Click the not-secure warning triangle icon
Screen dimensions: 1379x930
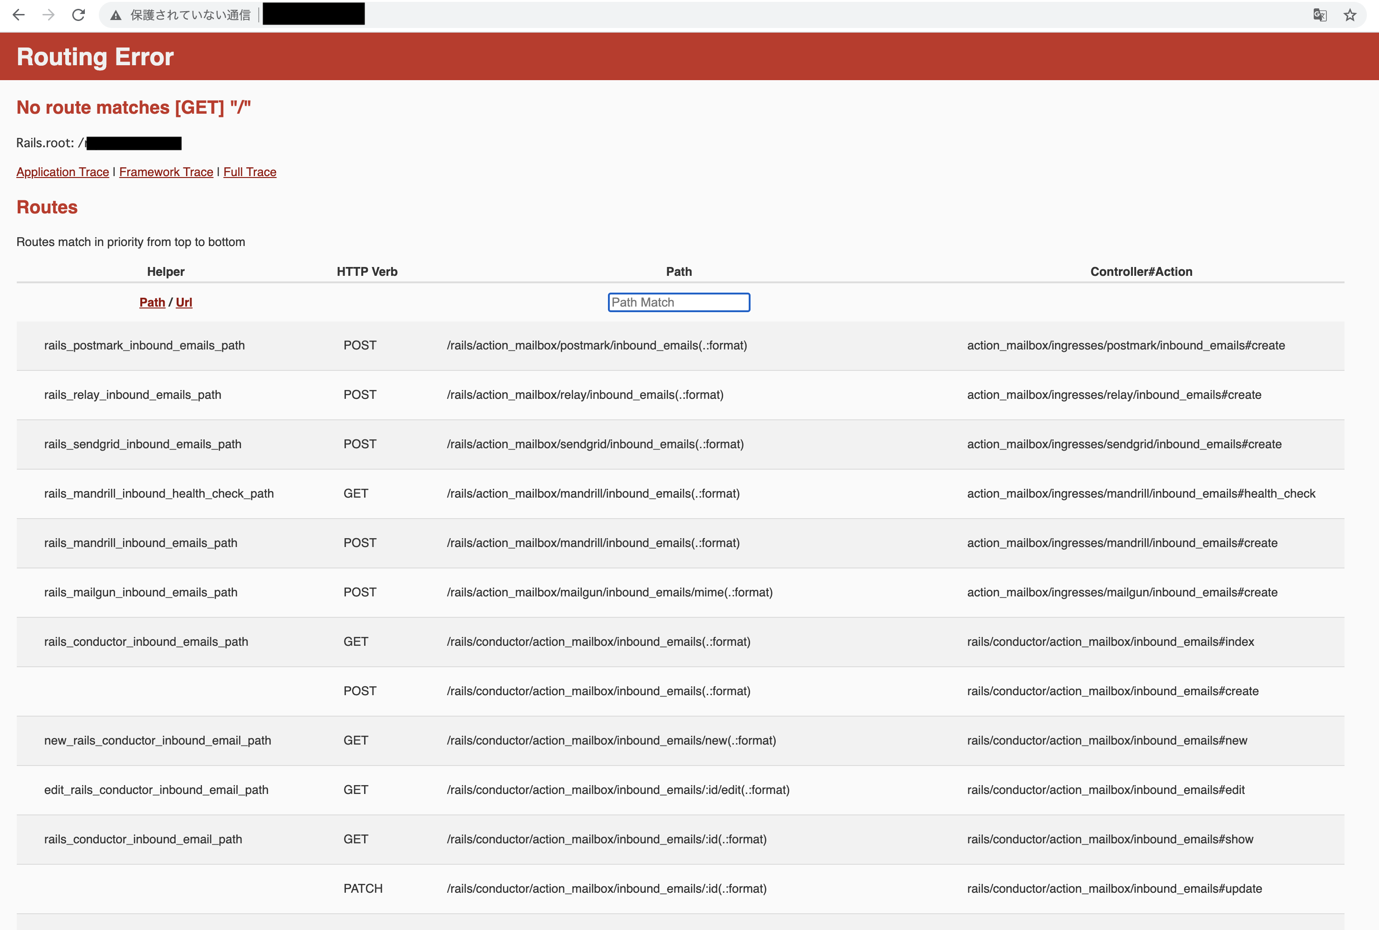coord(116,15)
